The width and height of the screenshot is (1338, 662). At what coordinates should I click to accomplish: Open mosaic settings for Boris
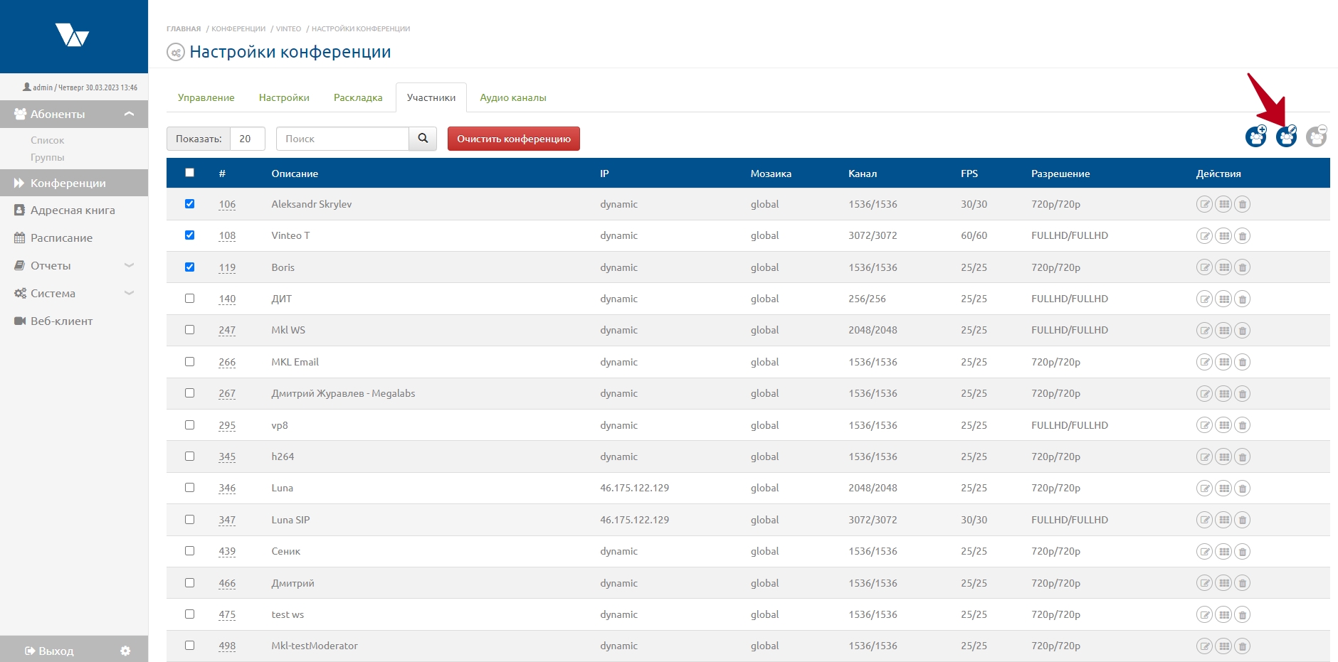(1223, 267)
